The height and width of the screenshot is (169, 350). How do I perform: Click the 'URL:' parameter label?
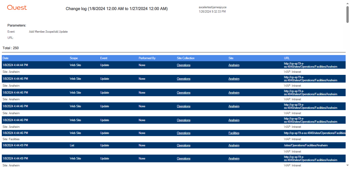(x=11, y=38)
